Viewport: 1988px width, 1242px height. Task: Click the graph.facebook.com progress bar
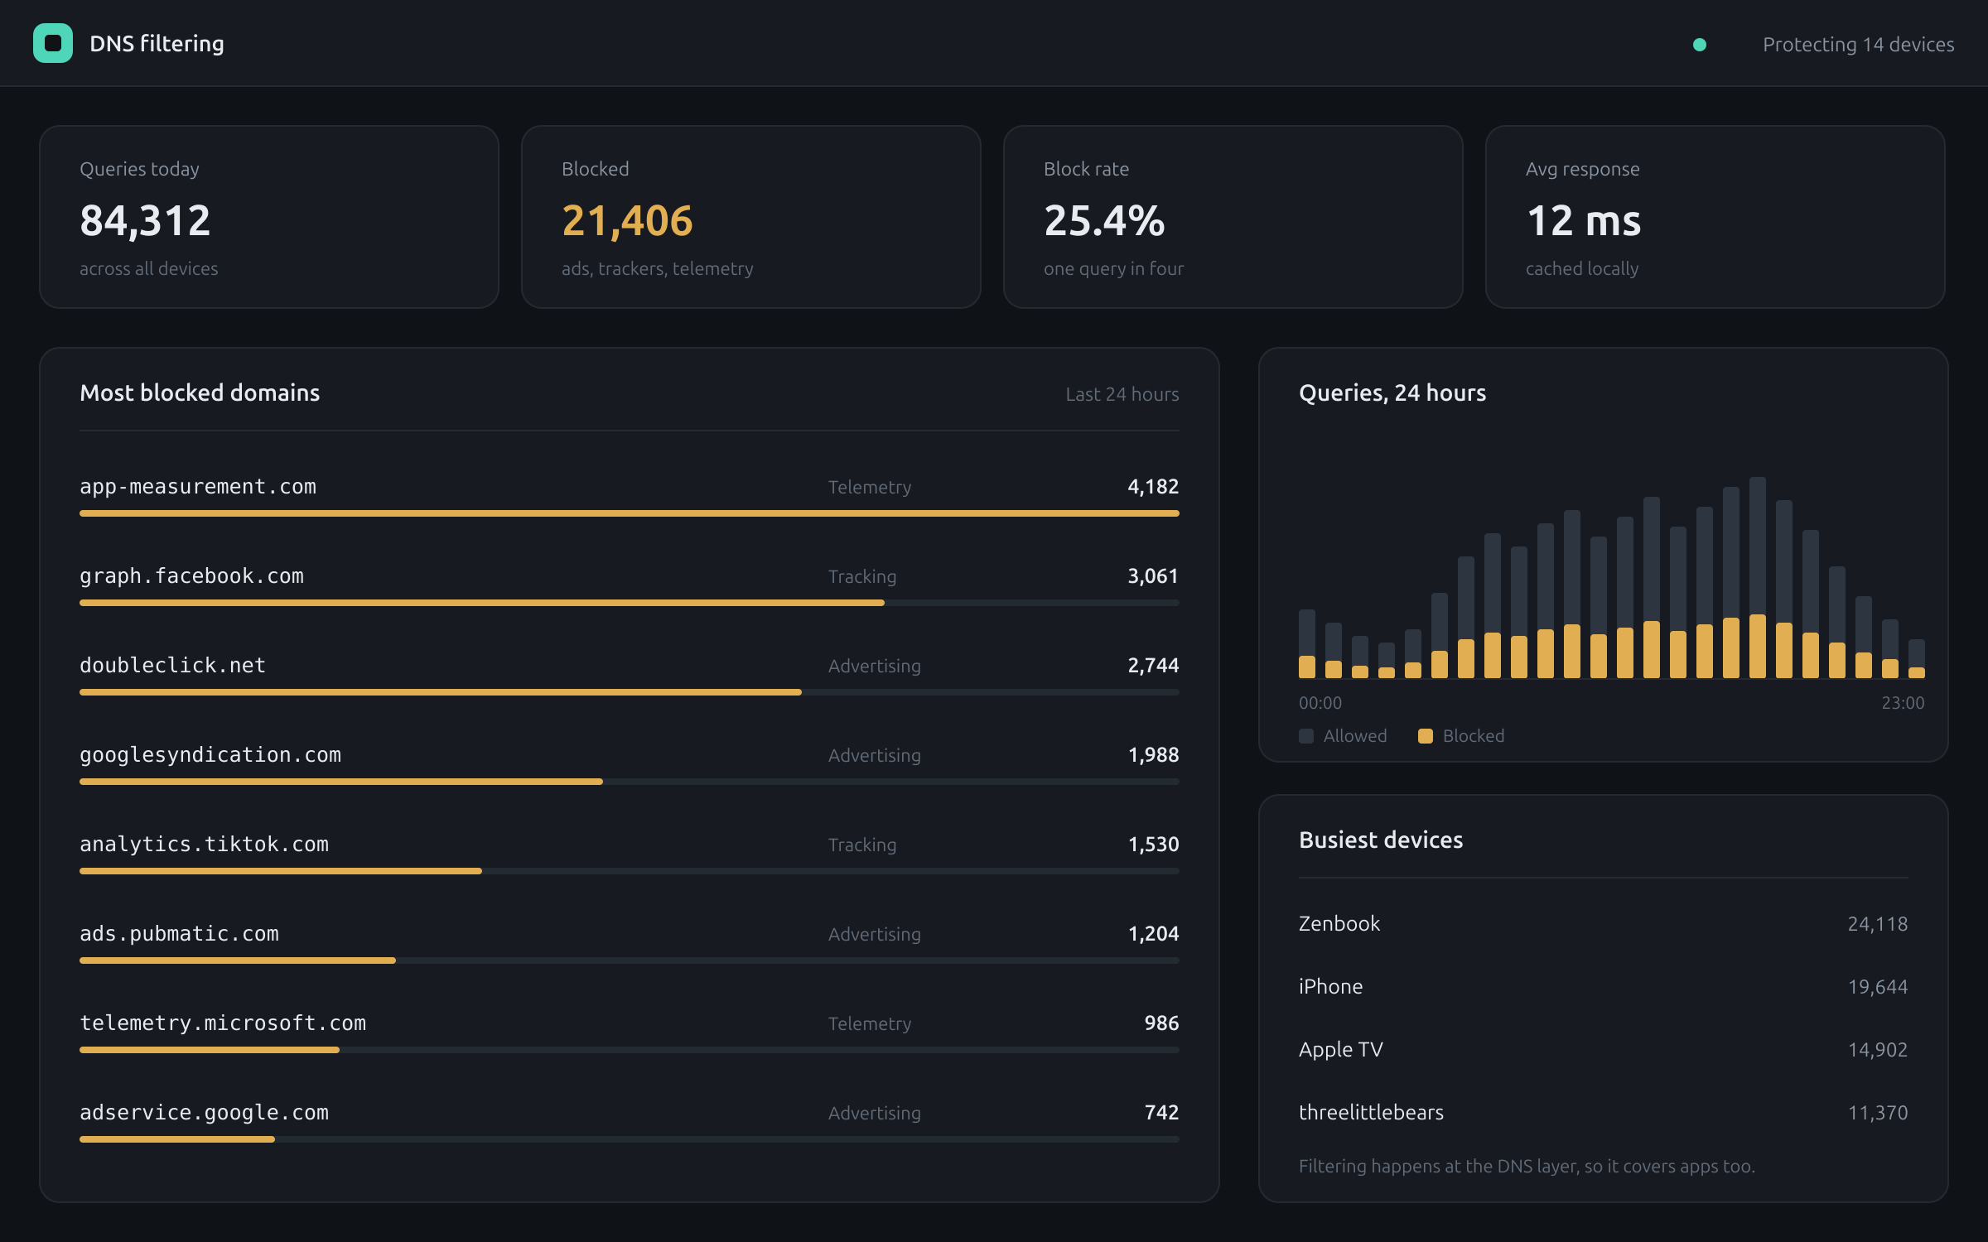[630, 603]
